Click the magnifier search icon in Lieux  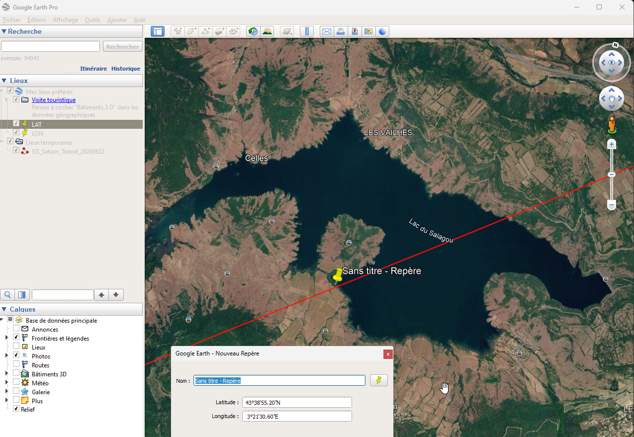pos(8,295)
